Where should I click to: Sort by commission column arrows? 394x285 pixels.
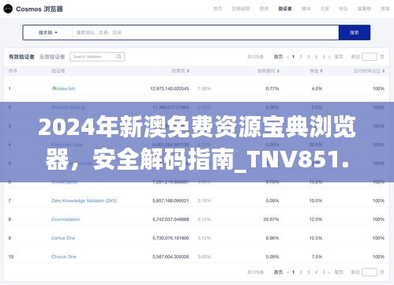321,71
